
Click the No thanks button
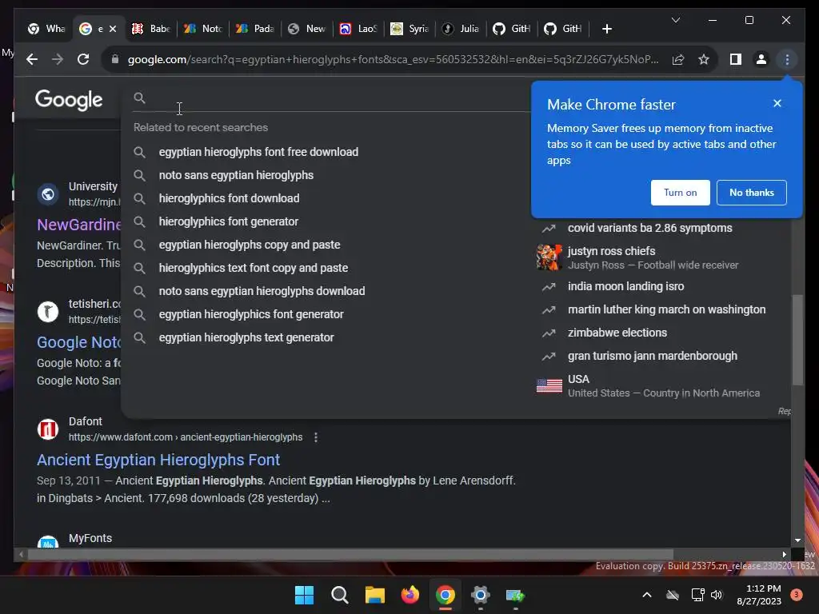click(752, 193)
